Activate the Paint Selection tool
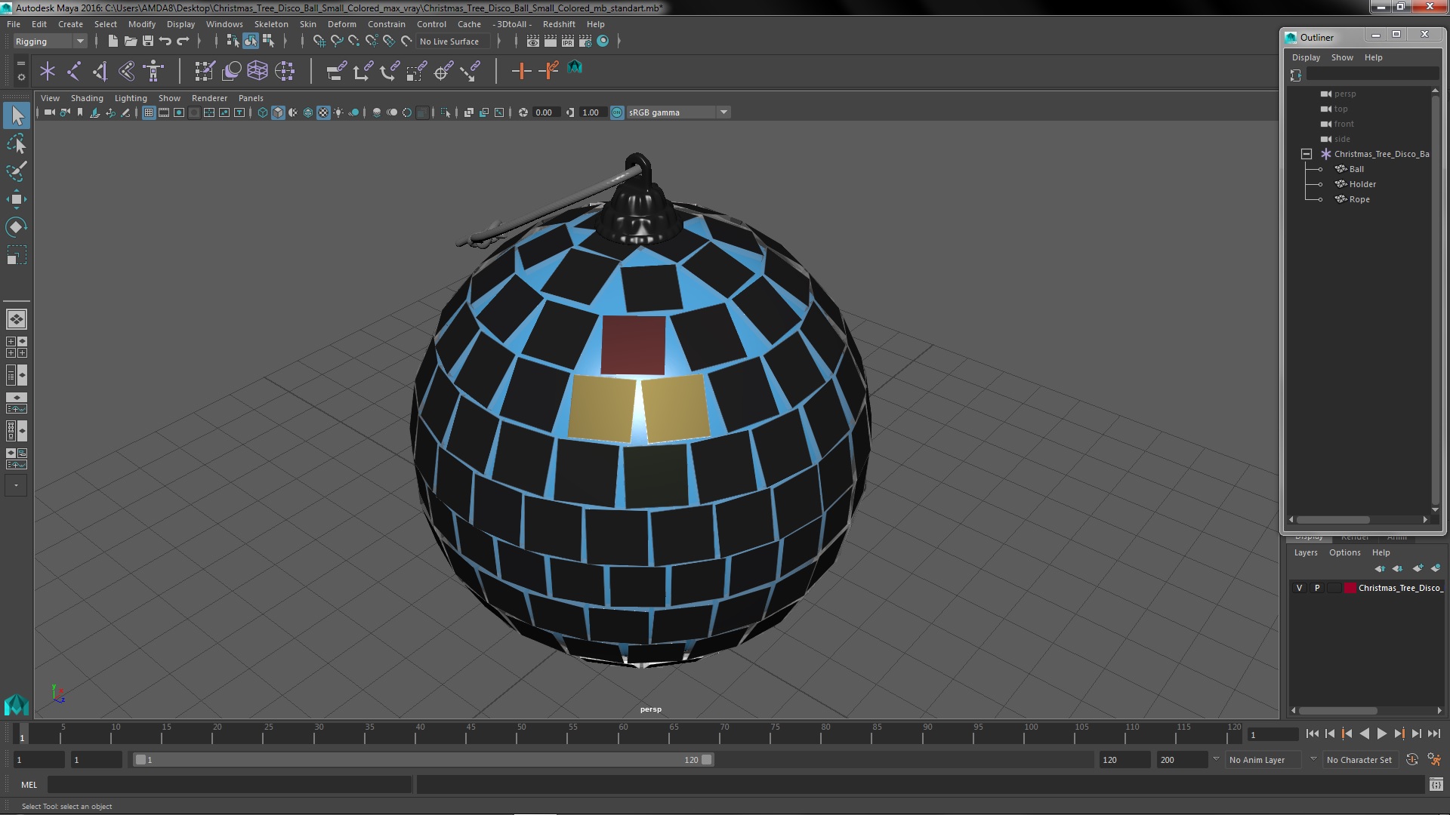 coord(17,171)
